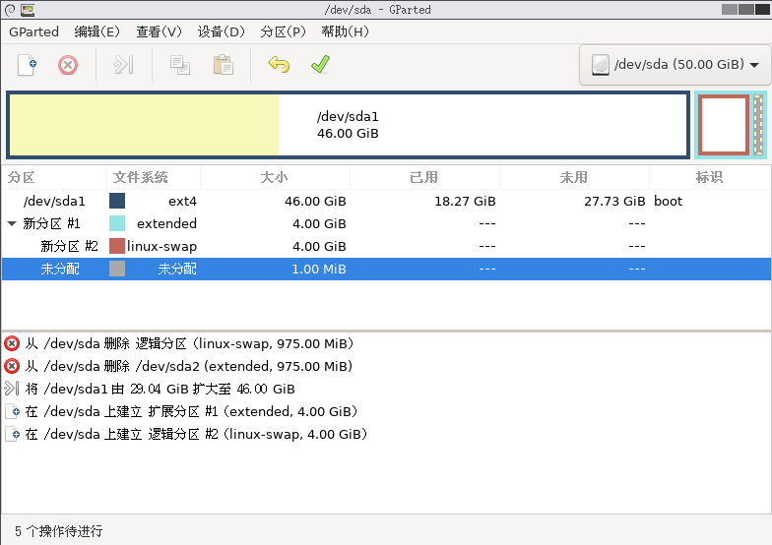Collapse the 新分区 #1 tree row
772x545 pixels.
[12, 224]
